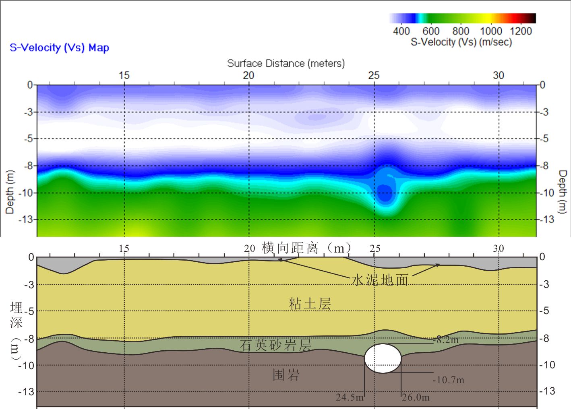Click the -10.7m depth annotation
This screenshot has width=571, height=409.
[x=448, y=380]
